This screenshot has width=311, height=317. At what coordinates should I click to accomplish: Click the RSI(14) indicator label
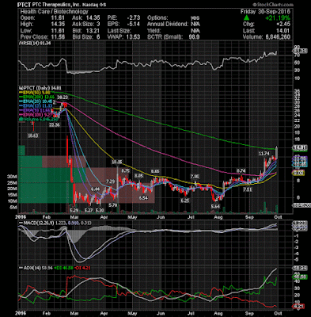36,44
